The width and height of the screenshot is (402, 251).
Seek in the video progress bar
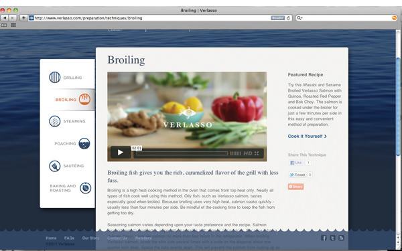pos(182,153)
